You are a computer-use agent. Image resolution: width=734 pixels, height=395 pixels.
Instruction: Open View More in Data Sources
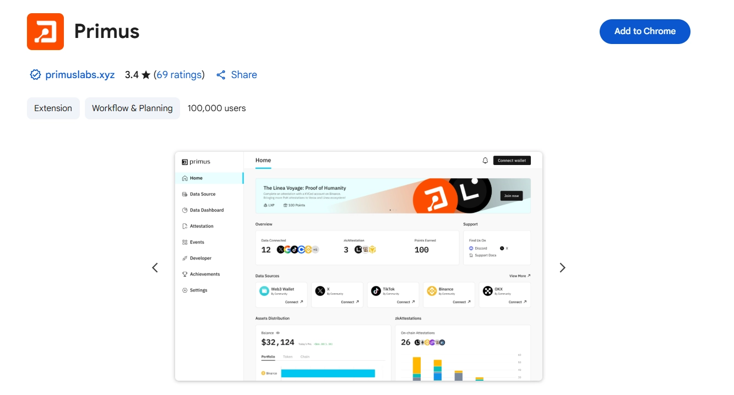coord(520,276)
